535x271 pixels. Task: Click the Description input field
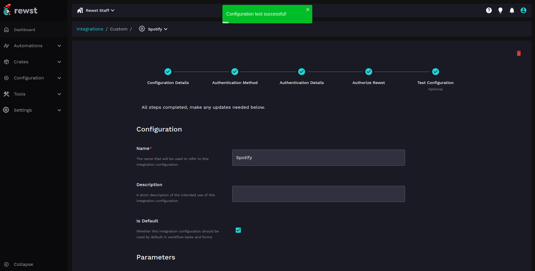point(318,194)
